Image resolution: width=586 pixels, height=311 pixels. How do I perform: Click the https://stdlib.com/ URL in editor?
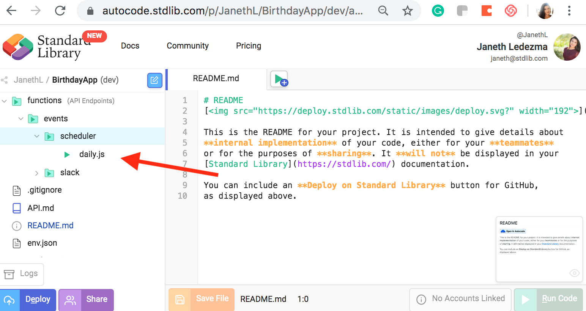(344, 164)
